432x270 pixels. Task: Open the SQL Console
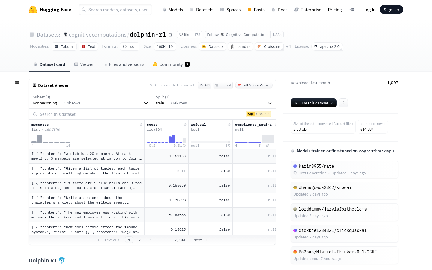[259, 114]
